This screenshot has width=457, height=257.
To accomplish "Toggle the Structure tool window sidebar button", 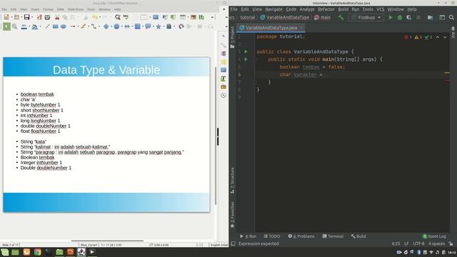I will coord(232,181).
